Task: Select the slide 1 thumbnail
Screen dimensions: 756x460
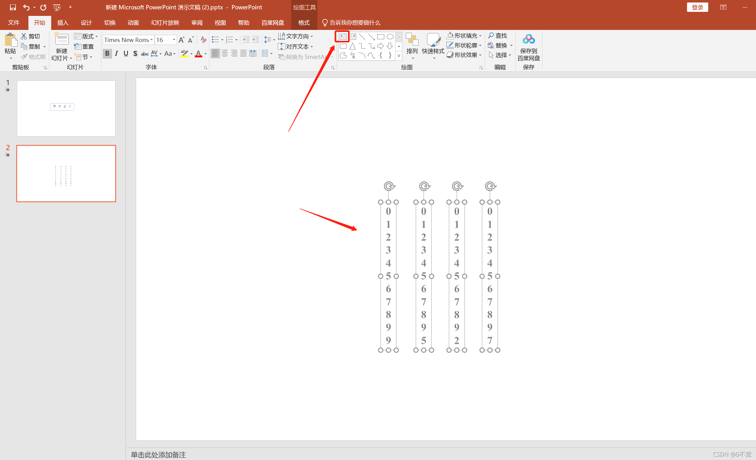Action: click(x=66, y=108)
